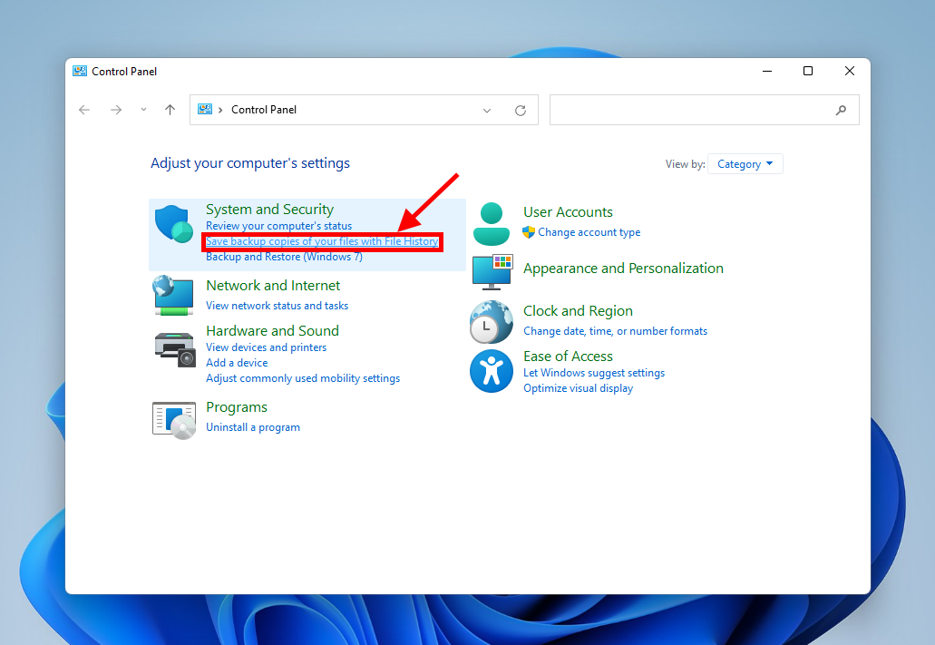The width and height of the screenshot is (935, 645).
Task: Open Hardware and Sound category
Action: (x=272, y=331)
